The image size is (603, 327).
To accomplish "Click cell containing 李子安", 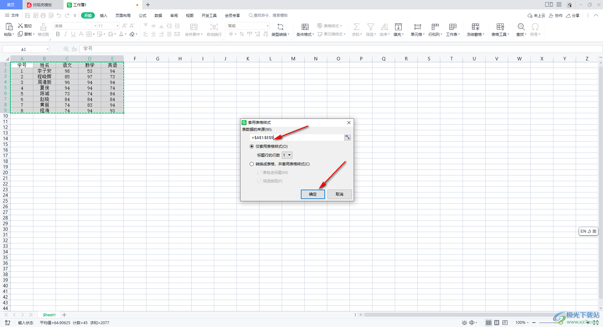I will (44, 71).
